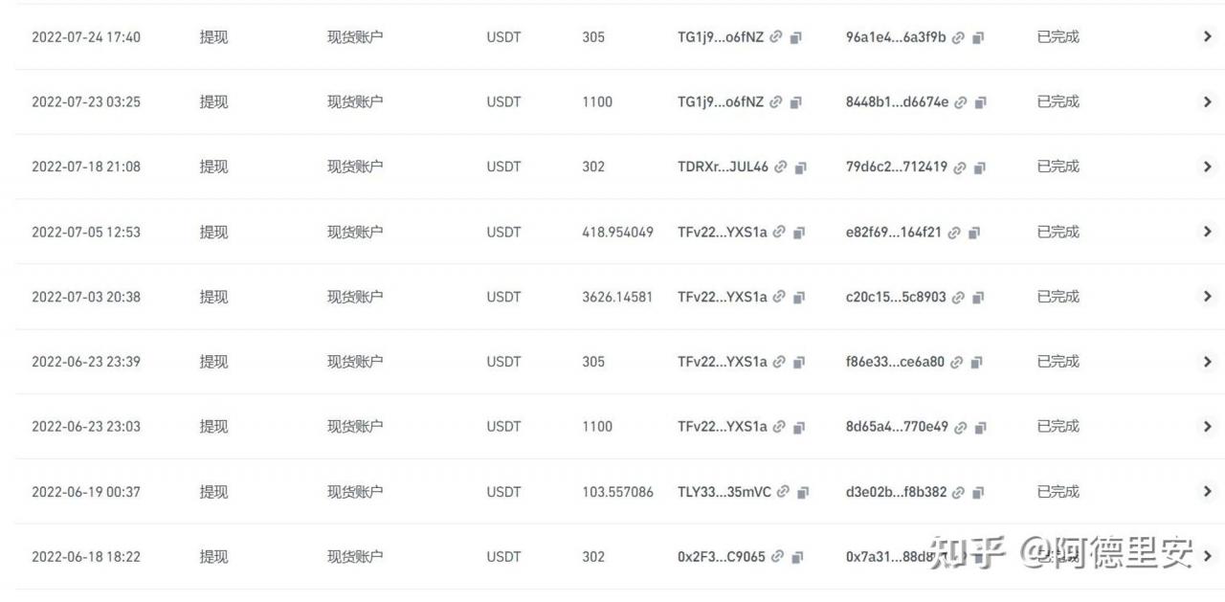Image resolution: width=1225 pixels, height=602 pixels.
Task: Copy transaction hash f86e33...ce6a80
Action: click(977, 363)
